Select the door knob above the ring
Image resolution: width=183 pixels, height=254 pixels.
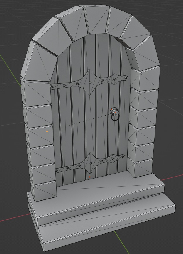114,111
